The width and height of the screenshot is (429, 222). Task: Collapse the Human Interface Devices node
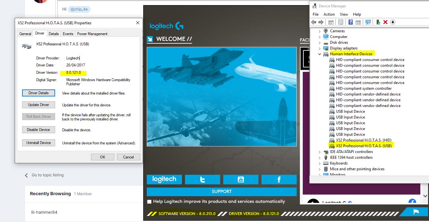[x=319, y=54]
